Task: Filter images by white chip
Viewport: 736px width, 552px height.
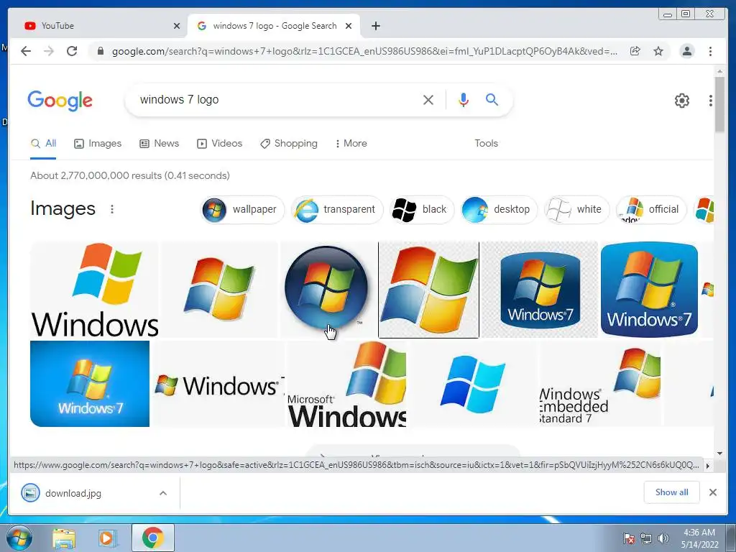Action: point(576,209)
